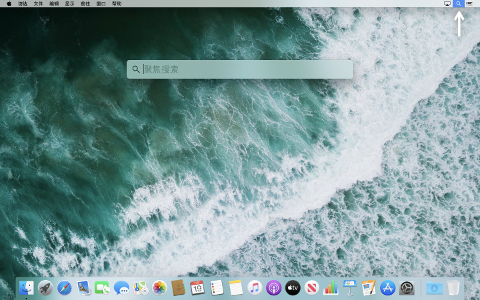Screen dimensions: 480x300
Task: Open Notification Center list icon
Action: [x=469, y=4]
